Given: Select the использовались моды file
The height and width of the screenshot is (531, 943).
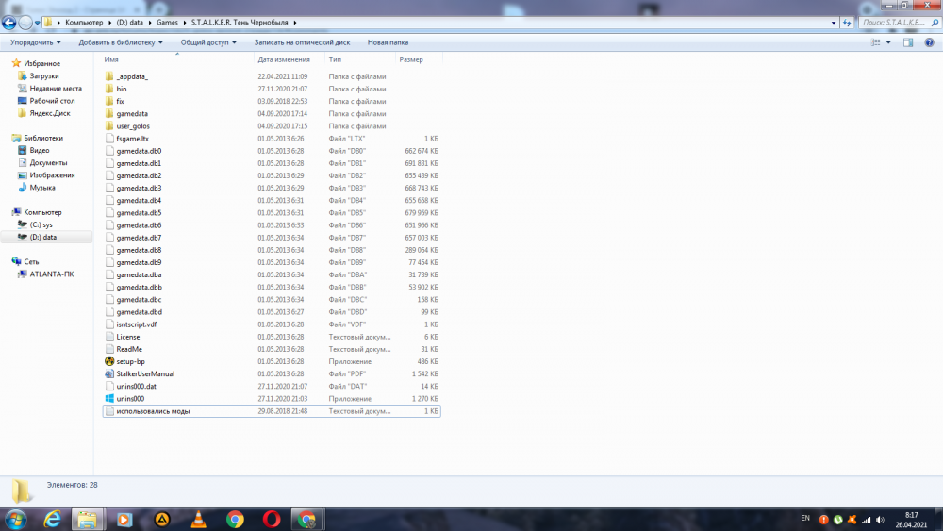Looking at the screenshot, I should pyautogui.click(x=272, y=411).
